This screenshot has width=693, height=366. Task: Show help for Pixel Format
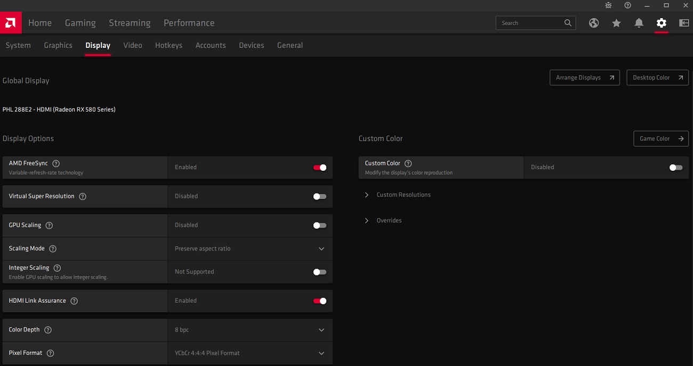51,353
